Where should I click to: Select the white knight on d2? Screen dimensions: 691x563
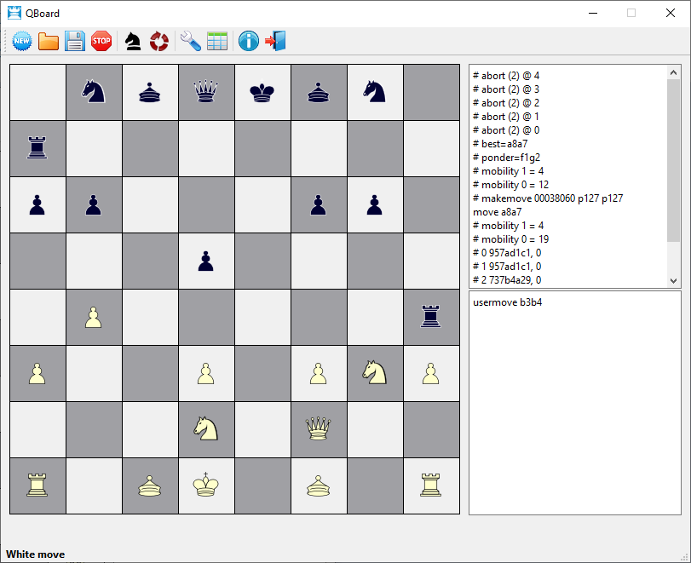(x=206, y=429)
